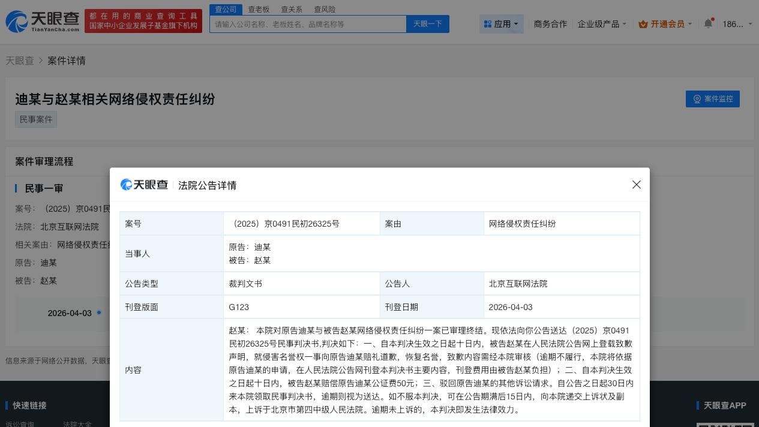Open 商务合作 in the top menu
Viewport: 759px width, 427px height.
550,24
